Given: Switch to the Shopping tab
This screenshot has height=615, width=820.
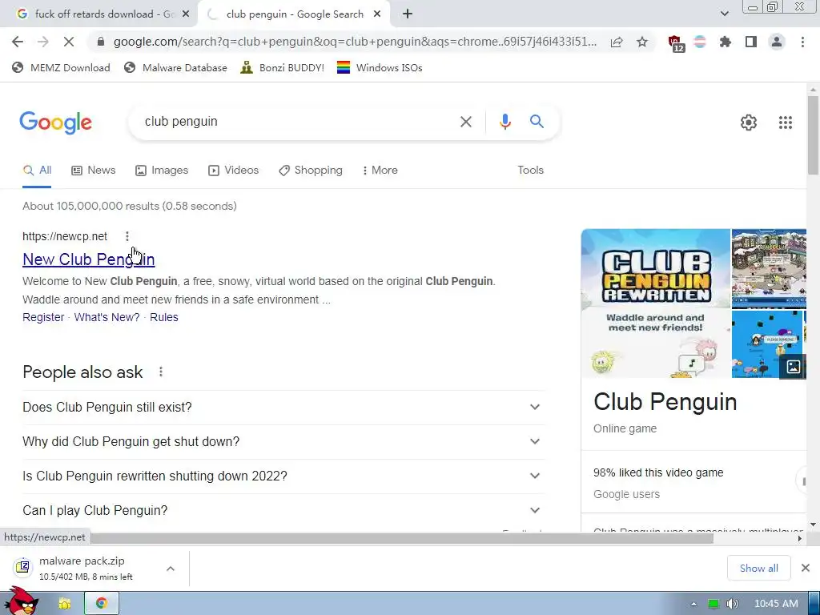Looking at the screenshot, I should tap(311, 170).
